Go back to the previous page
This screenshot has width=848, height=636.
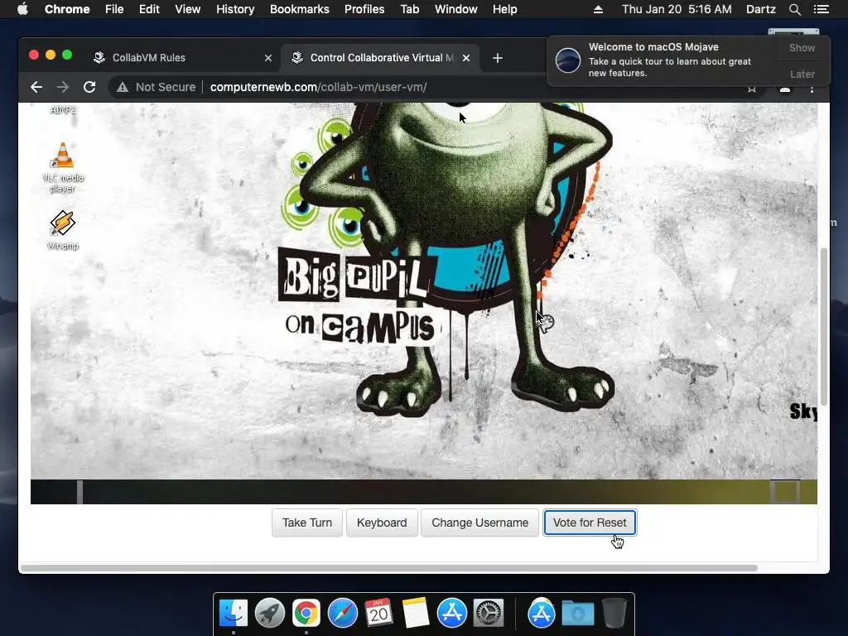tap(36, 87)
